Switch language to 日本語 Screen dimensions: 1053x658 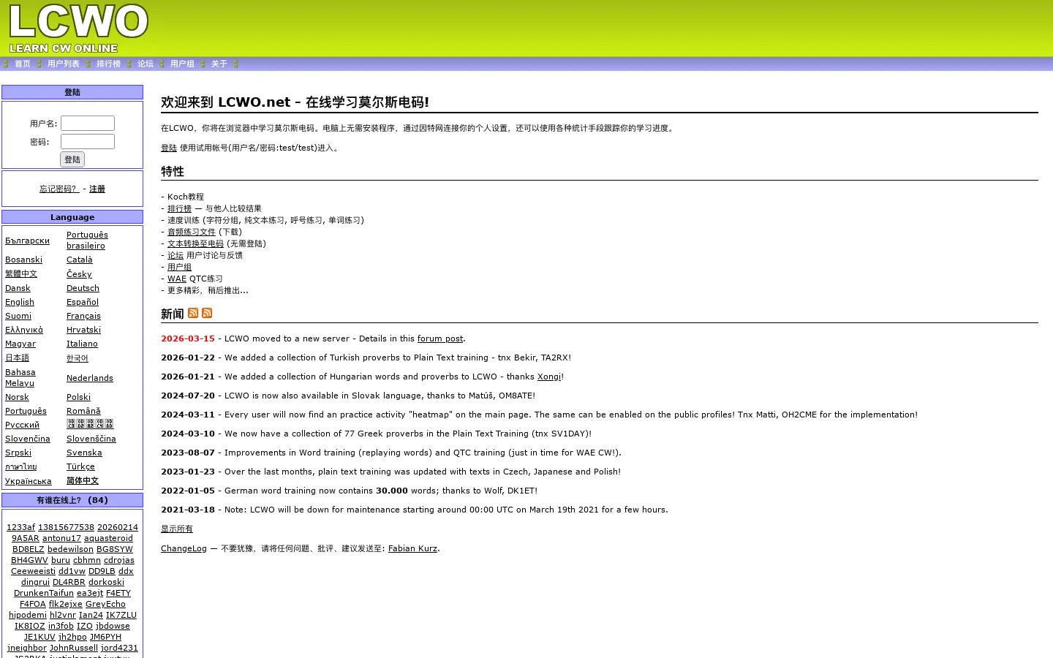click(17, 358)
